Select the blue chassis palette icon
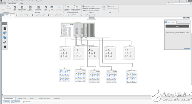The height and width of the screenshot is (104, 192). 5,38
